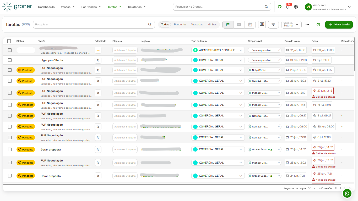Check the box for task starting 26 jun, 15:33

[x=10, y=81]
